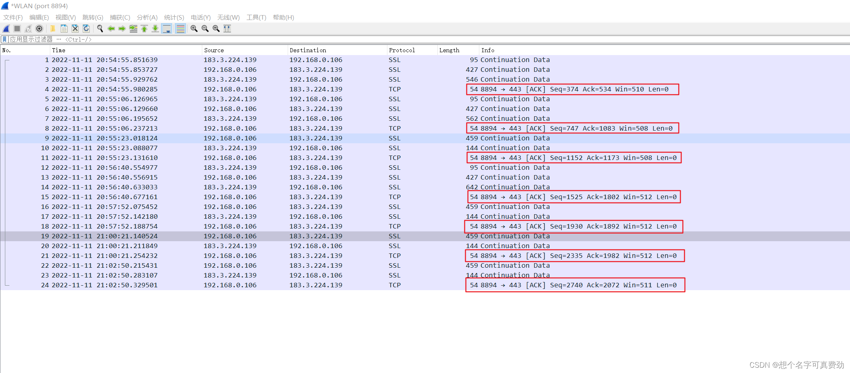Click Continuation Data info of packet 16
The height and width of the screenshot is (373, 850).
[515, 207]
